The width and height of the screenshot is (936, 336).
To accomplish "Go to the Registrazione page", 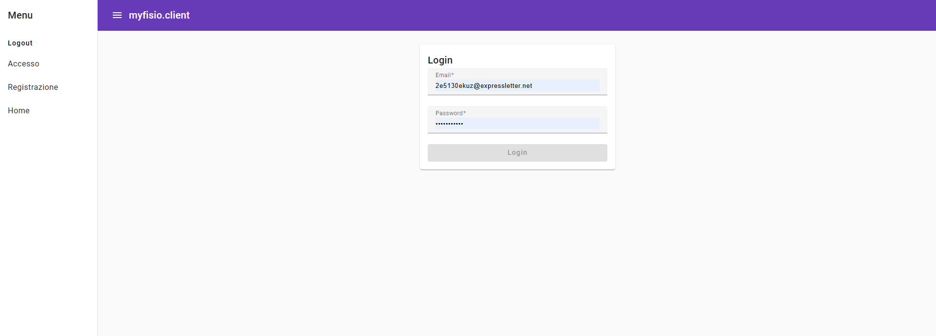I will click(x=33, y=87).
